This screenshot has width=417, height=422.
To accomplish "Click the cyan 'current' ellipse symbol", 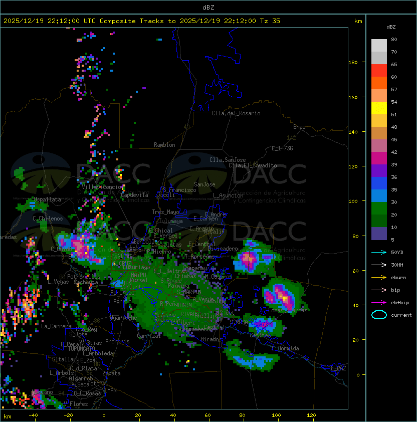I will point(379,315).
